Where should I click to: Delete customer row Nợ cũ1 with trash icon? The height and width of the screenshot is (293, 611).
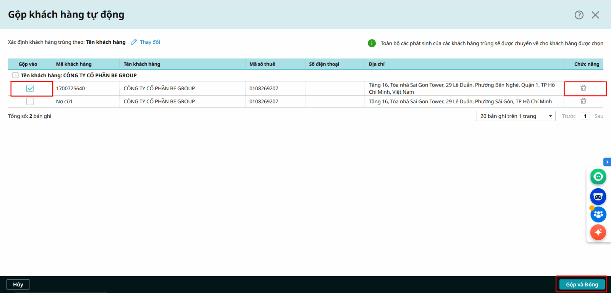click(x=583, y=101)
